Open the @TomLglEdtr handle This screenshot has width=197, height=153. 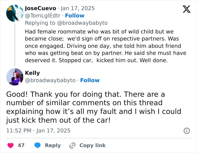click(42, 16)
